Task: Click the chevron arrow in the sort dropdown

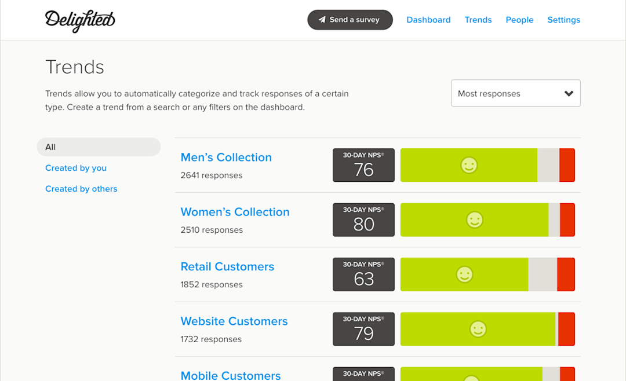Action: [569, 93]
